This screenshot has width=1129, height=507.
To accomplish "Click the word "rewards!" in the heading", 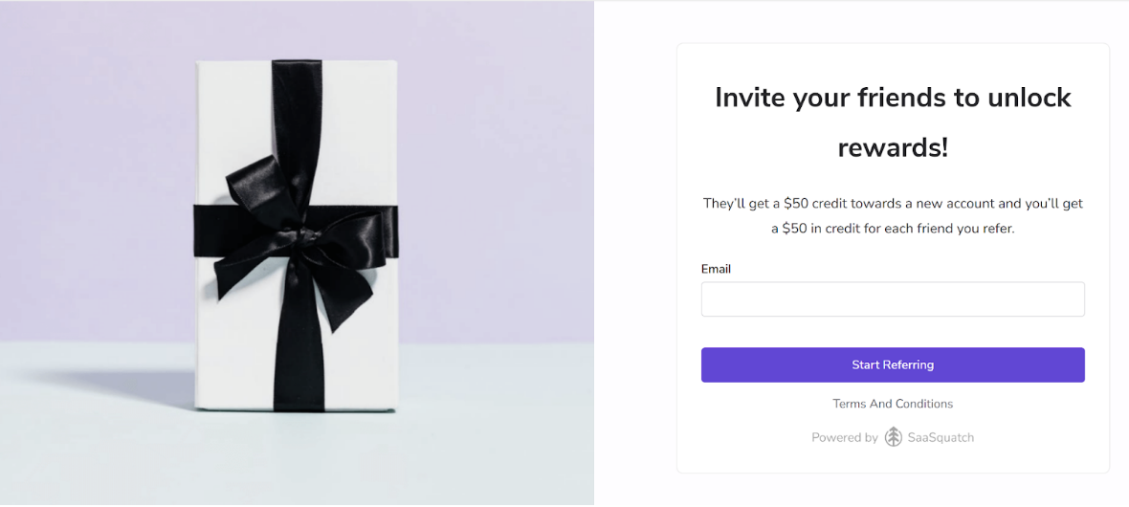I will (x=893, y=148).
